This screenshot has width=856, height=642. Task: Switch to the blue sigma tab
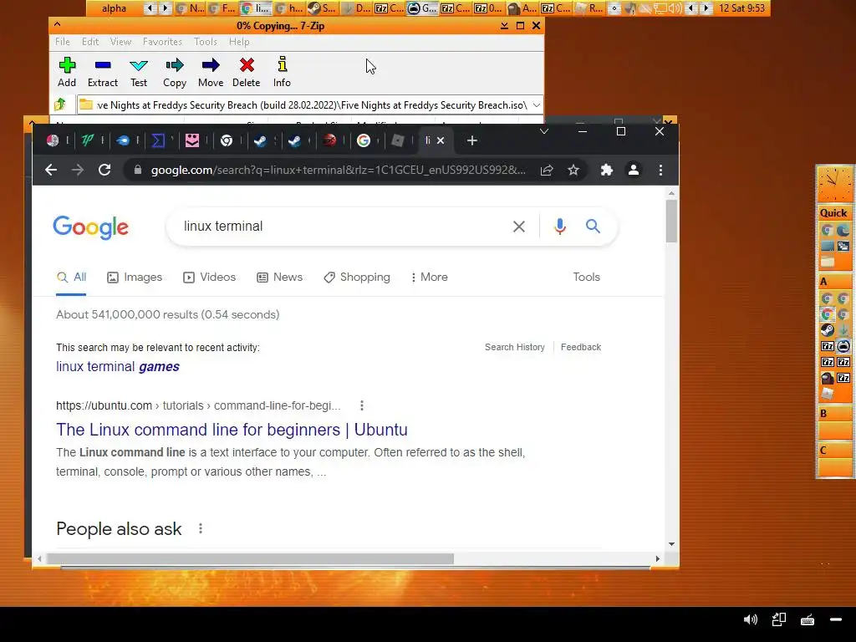click(158, 140)
